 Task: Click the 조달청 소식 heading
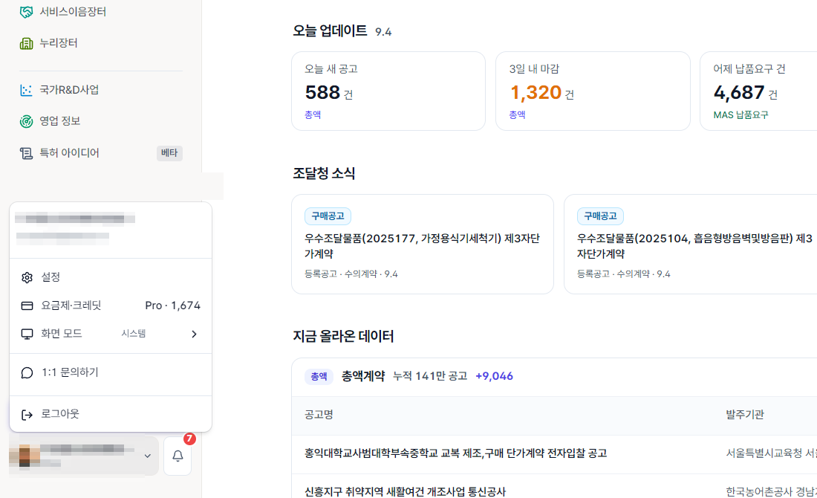click(x=324, y=173)
